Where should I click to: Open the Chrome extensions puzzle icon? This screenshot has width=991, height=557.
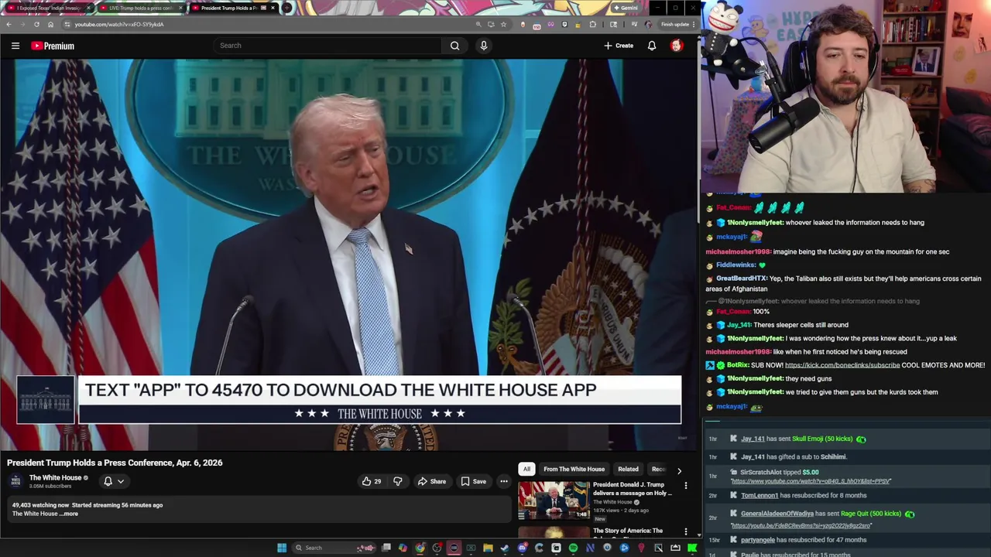[592, 24]
